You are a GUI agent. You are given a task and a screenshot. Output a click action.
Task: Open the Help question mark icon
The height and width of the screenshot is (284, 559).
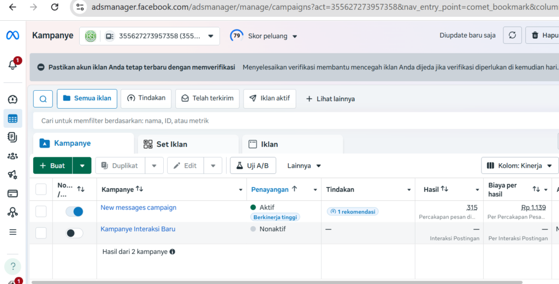13,266
